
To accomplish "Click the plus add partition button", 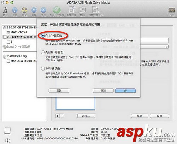I will [58, 116].
